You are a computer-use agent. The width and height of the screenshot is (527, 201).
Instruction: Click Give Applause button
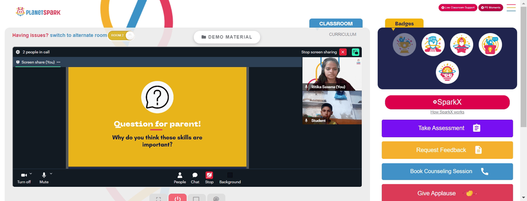click(447, 193)
